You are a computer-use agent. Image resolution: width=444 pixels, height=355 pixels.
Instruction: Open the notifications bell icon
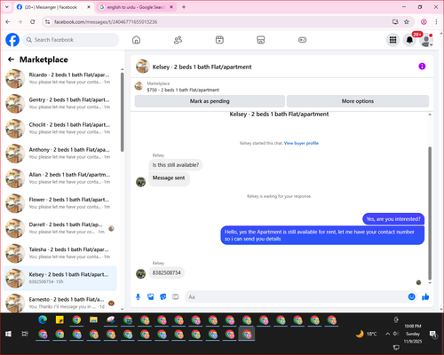point(409,40)
